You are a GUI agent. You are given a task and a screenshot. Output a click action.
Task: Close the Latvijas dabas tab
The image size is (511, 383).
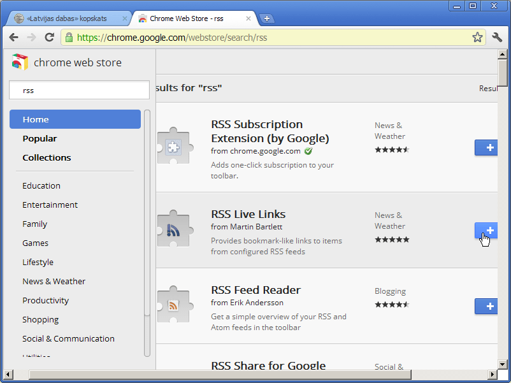(124, 18)
